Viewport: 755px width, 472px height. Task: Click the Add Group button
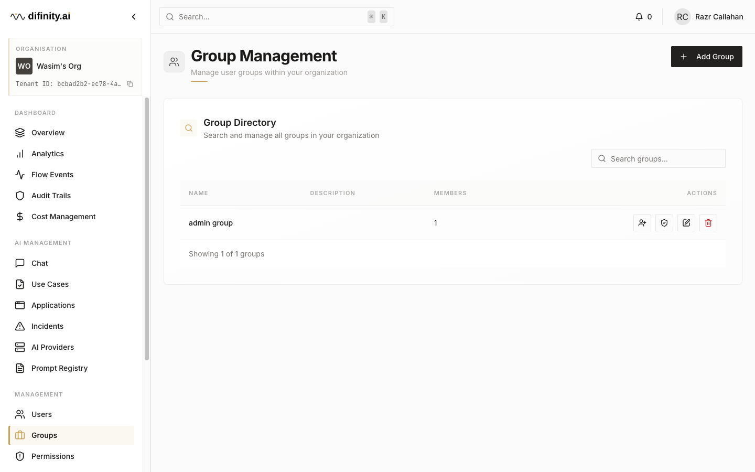(706, 57)
